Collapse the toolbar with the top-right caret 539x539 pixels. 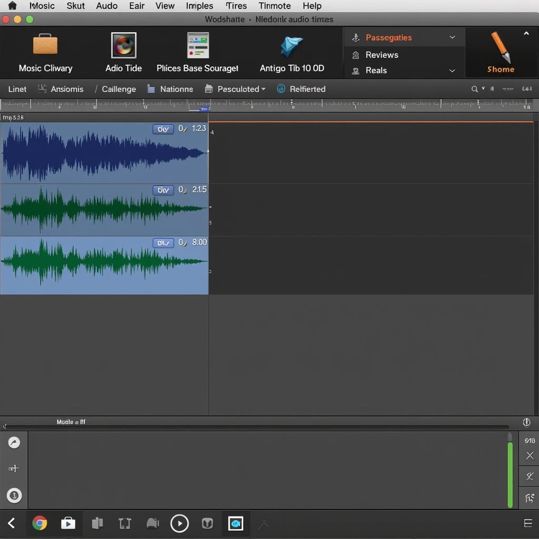pos(526,33)
